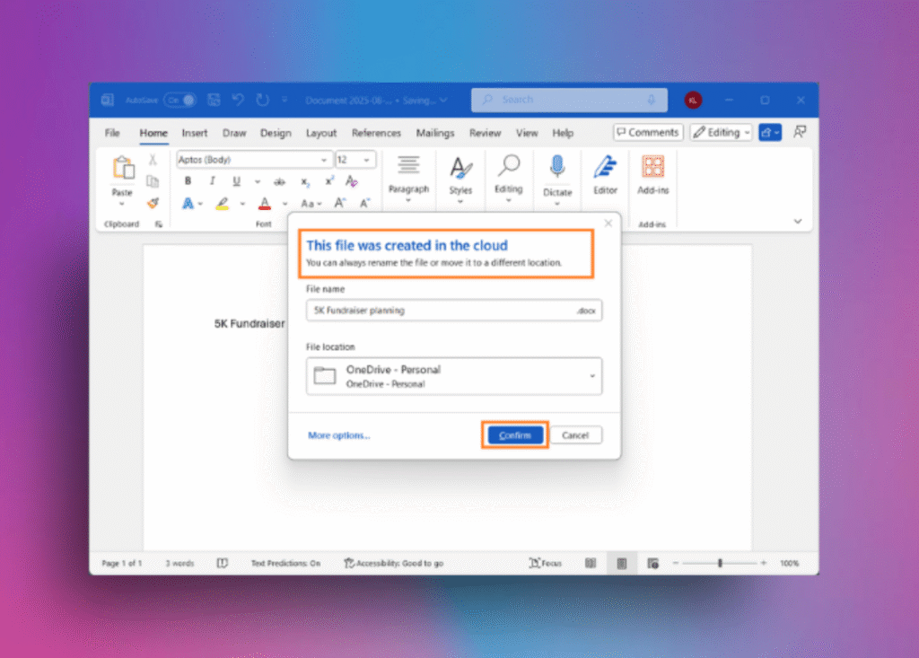The image size is (919, 658).
Task: Click the Format Painter brush icon
Action: [153, 203]
